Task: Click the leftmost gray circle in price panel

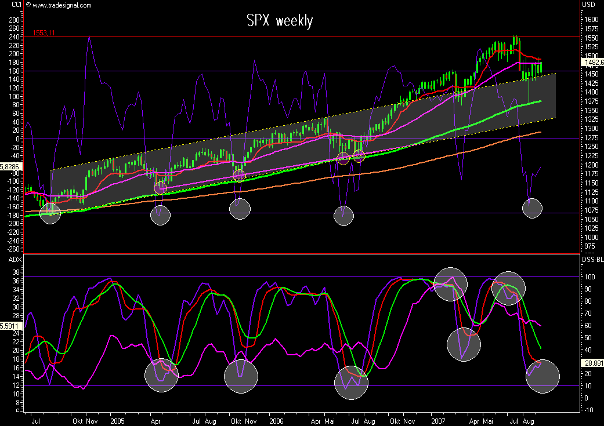Action: 50,213
